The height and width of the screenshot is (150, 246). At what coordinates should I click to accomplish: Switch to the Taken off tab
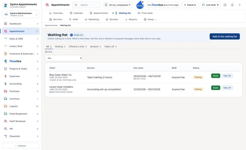point(111,47)
